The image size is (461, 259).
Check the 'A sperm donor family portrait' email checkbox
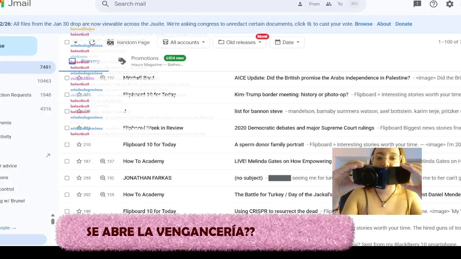pyautogui.click(x=67, y=145)
